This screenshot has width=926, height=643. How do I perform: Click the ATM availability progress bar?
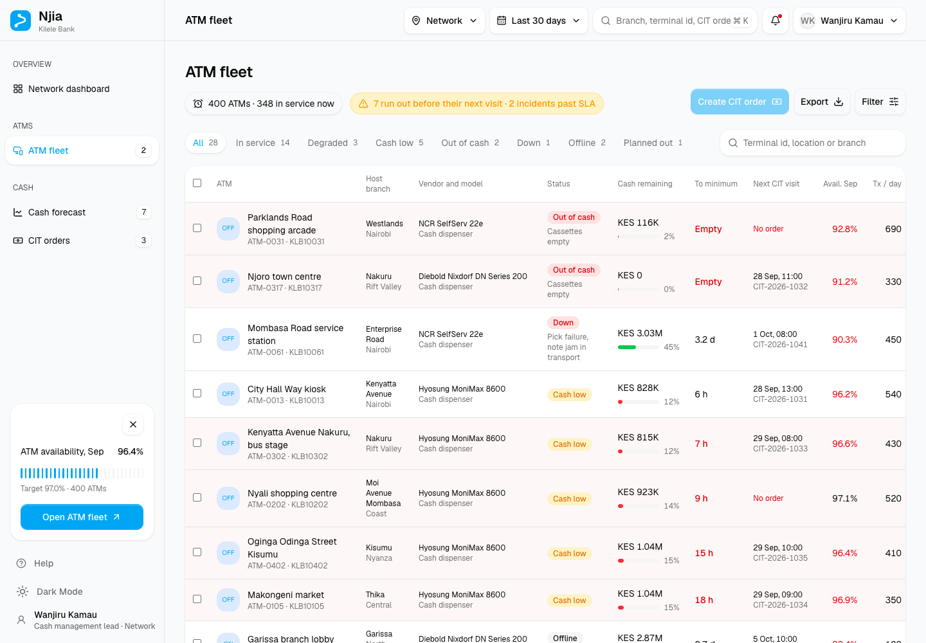coord(82,473)
